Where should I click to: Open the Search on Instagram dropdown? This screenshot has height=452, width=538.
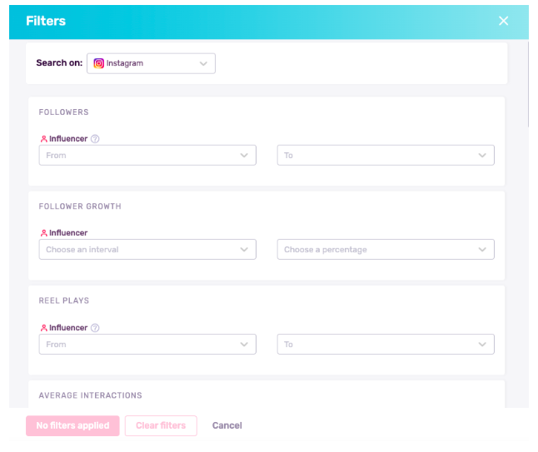click(151, 63)
